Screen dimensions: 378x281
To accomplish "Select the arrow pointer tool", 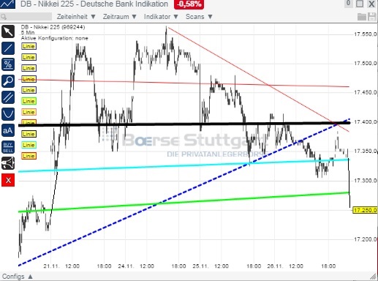I will click(8, 31).
